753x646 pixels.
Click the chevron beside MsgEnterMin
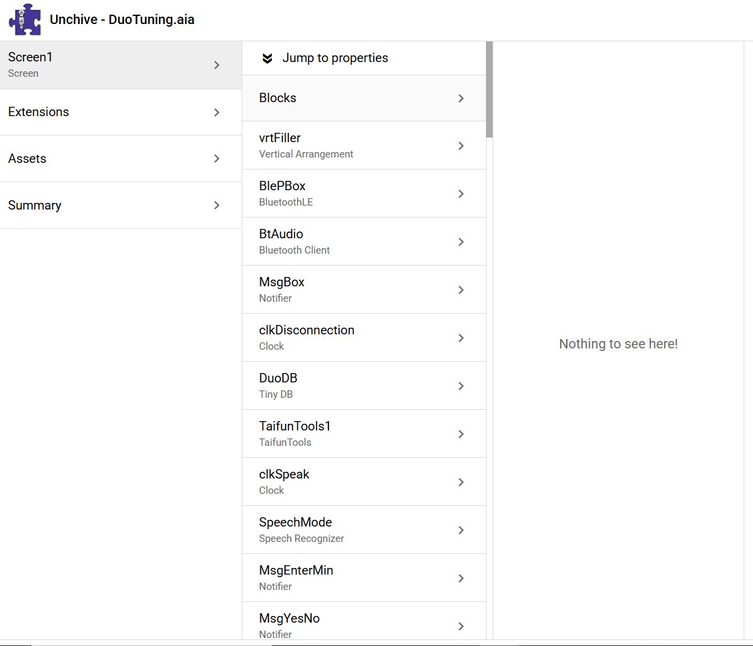[461, 578]
